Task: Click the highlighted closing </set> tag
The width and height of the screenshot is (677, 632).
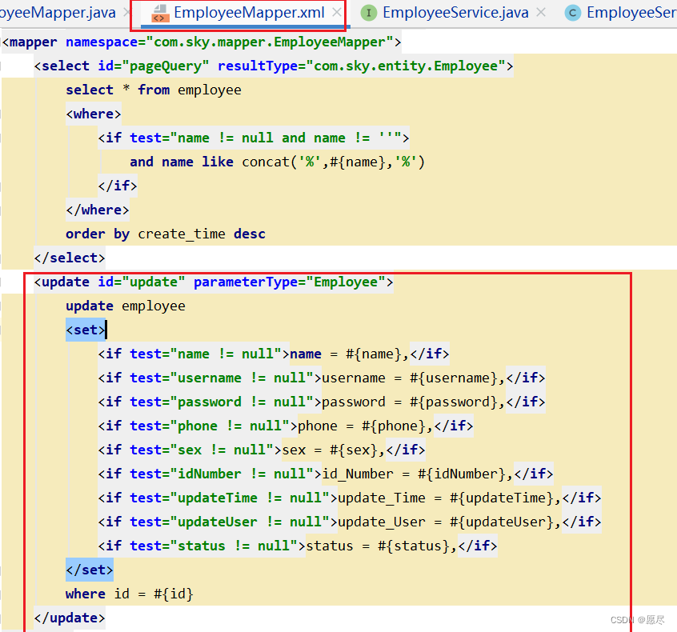Action: coord(90,570)
